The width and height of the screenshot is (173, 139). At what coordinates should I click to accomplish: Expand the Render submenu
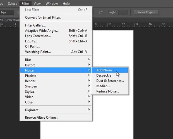tap(56, 81)
